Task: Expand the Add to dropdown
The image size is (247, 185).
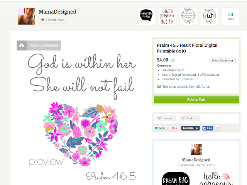Action: [x=189, y=118]
